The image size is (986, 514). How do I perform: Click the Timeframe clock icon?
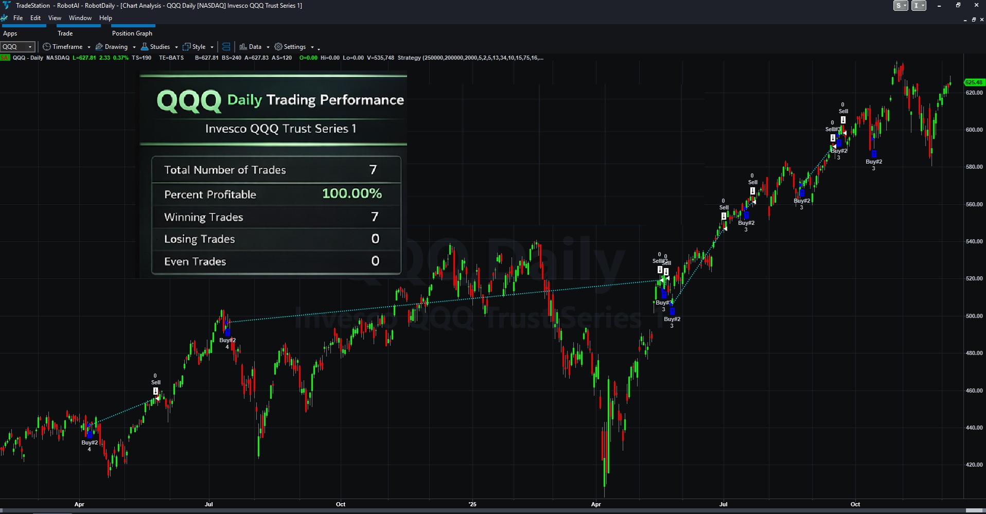tap(46, 47)
